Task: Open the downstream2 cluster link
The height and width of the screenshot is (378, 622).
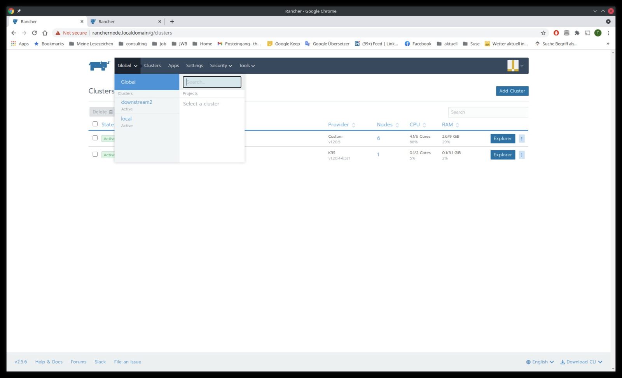Action: click(136, 102)
